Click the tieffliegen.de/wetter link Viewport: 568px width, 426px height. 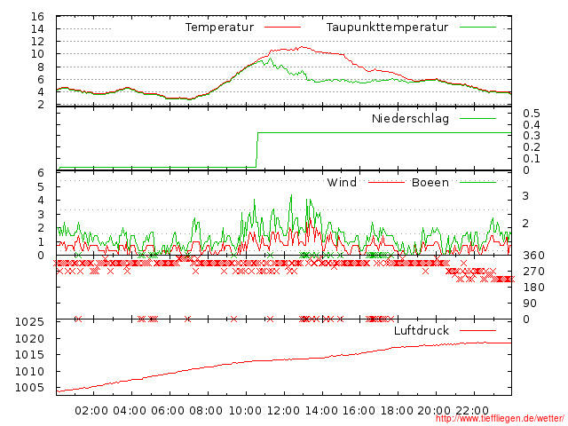[500, 419]
